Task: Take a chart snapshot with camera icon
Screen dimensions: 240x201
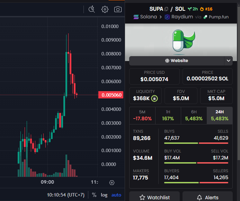Action: click(x=118, y=9)
